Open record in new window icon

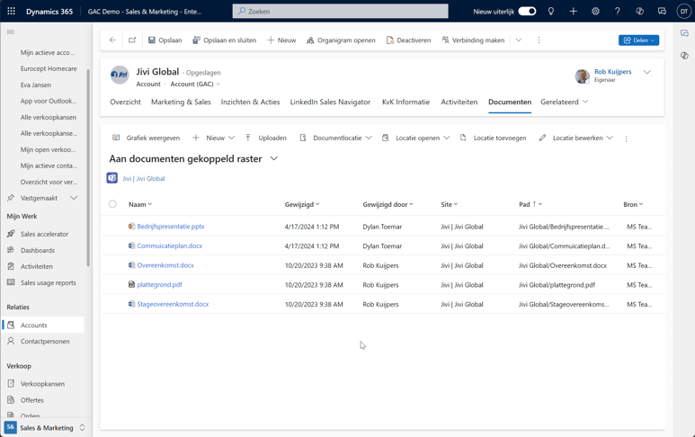tap(132, 40)
